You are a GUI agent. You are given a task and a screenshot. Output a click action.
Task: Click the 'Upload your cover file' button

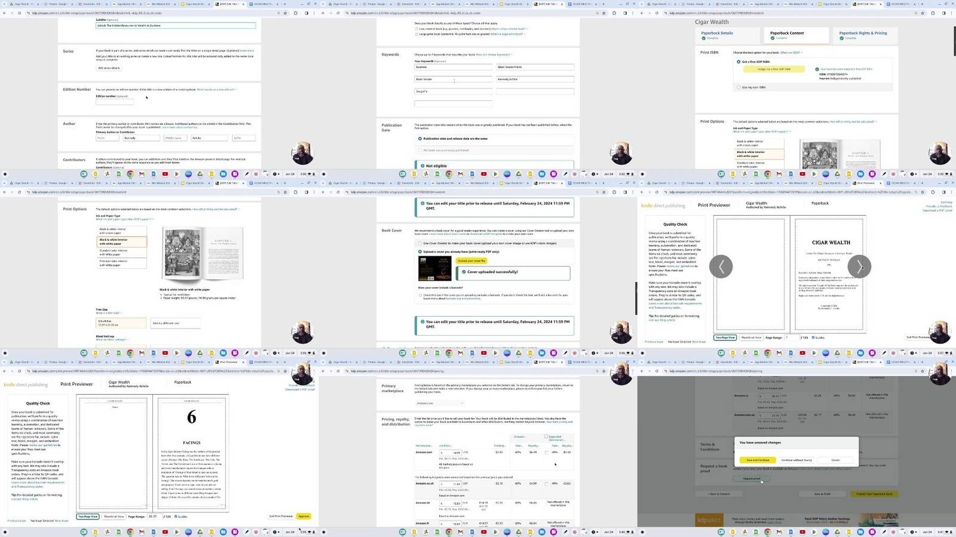pos(471,261)
